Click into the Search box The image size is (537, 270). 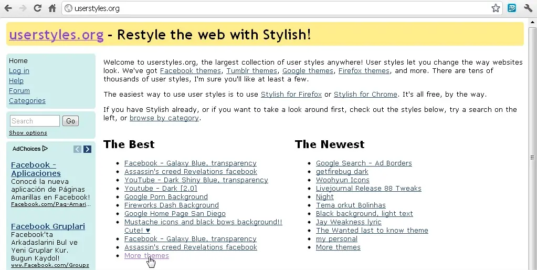click(x=35, y=121)
